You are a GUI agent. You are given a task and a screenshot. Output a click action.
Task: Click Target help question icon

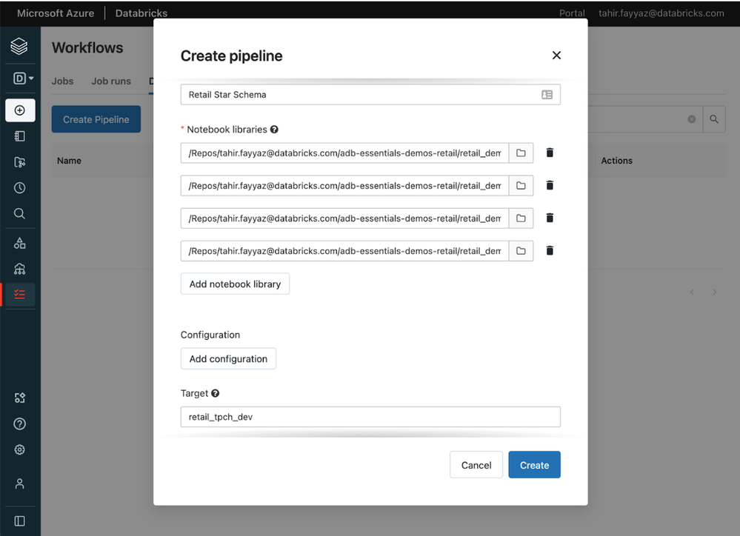pyautogui.click(x=216, y=393)
